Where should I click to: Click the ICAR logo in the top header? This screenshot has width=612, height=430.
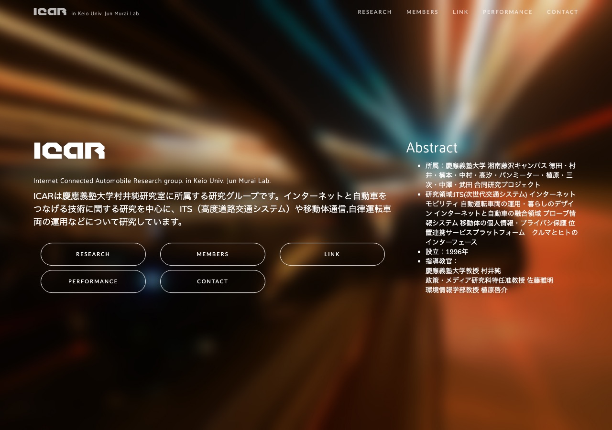(50, 12)
